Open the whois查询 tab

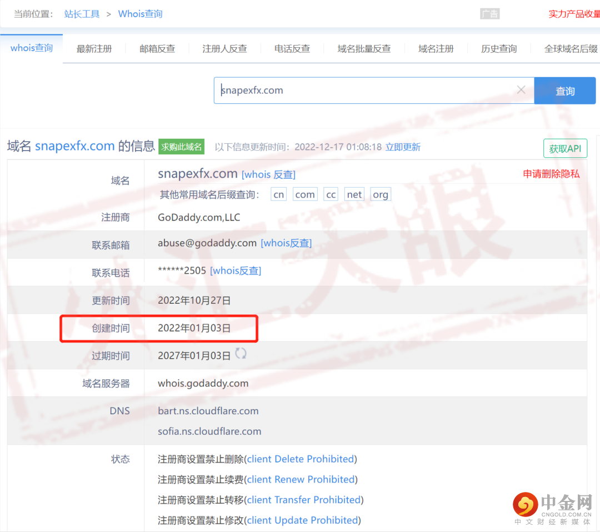tap(31, 48)
